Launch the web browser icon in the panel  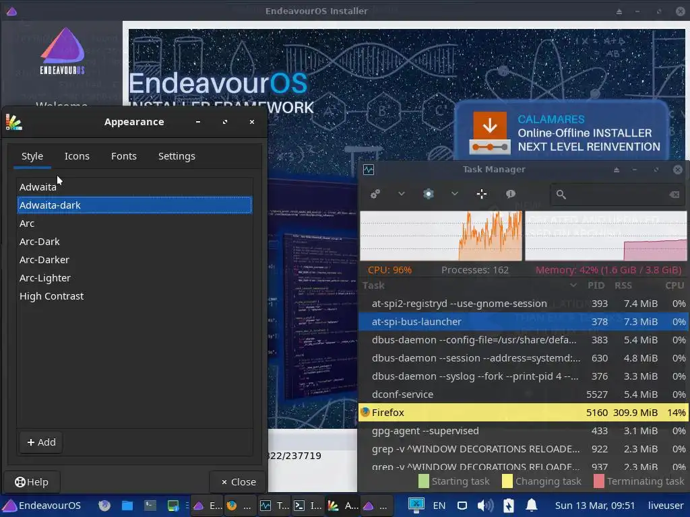pos(104,506)
